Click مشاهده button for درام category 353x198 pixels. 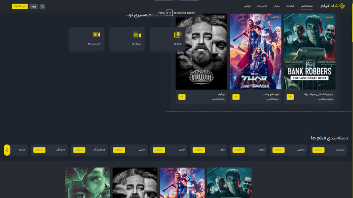pyautogui.click(x=199, y=150)
